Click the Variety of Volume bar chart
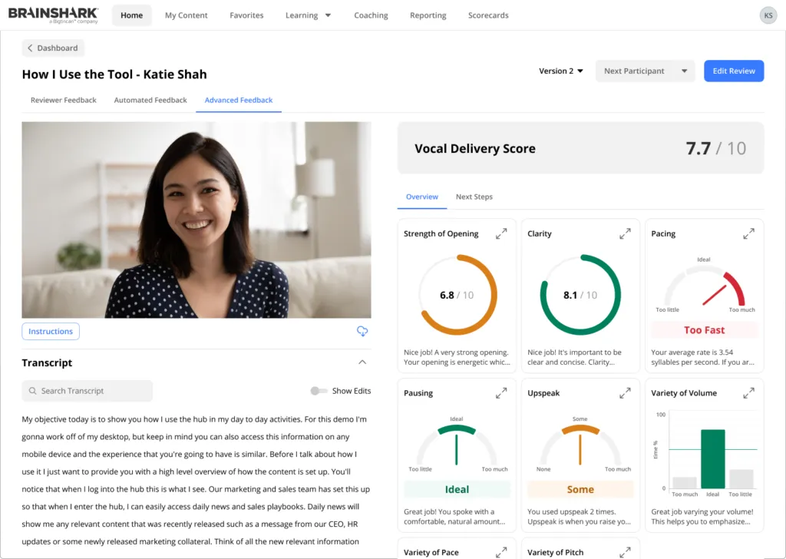This screenshot has width=786, height=559. (704, 454)
